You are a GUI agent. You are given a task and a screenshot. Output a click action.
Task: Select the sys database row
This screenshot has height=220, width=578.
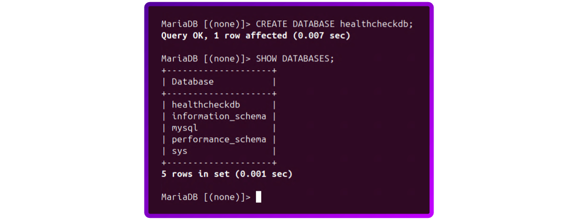click(180, 151)
